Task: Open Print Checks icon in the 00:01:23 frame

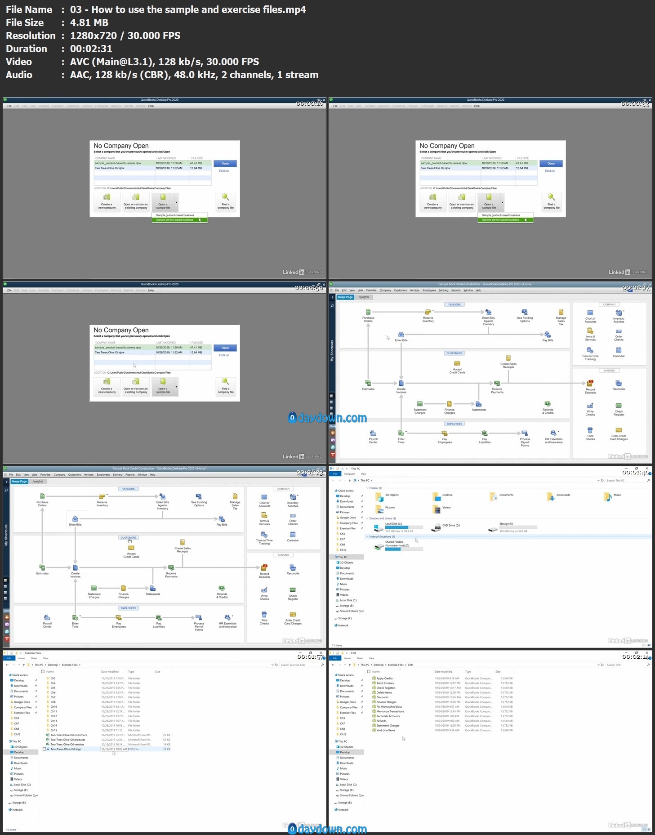Action: tap(264, 614)
